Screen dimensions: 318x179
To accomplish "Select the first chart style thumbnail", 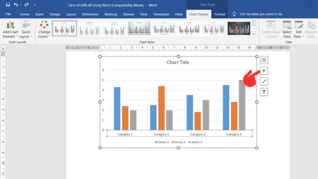I will click(65, 28).
